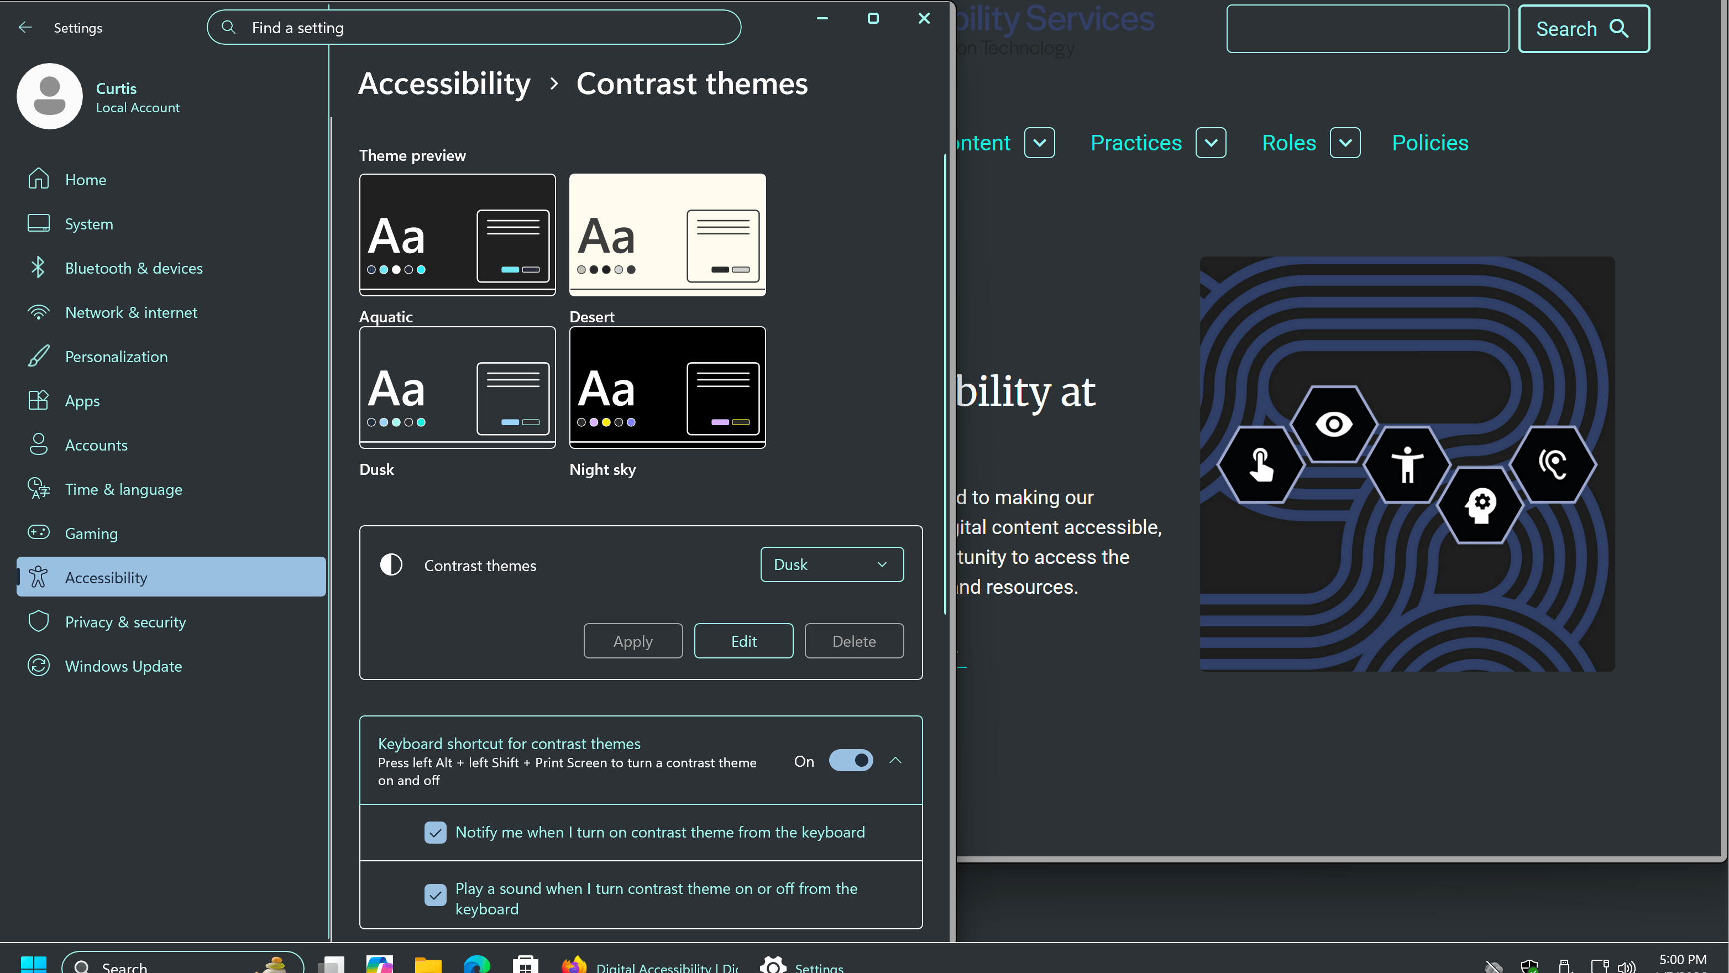Viewport: 1729px width, 973px height.
Task: Uncheck Notify me when contrast theme turns on
Action: click(435, 833)
